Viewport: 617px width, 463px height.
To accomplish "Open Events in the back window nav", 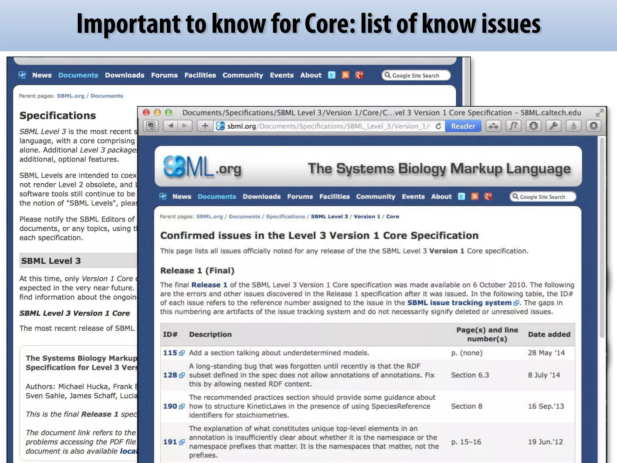I will click(x=281, y=75).
